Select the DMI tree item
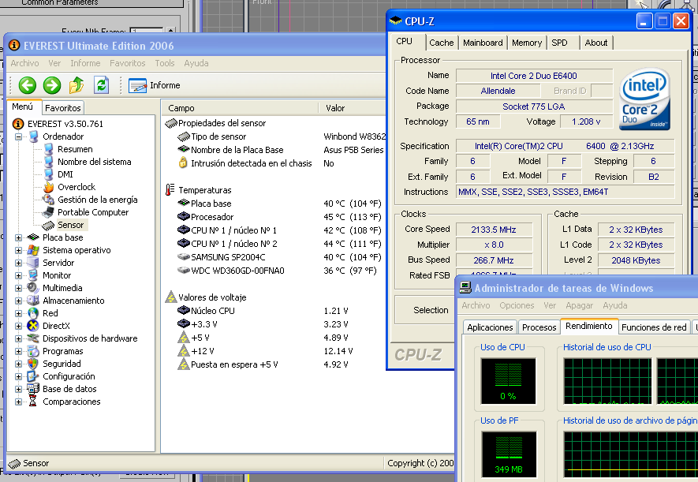This screenshot has height=482, width=698. coord(65,174)
